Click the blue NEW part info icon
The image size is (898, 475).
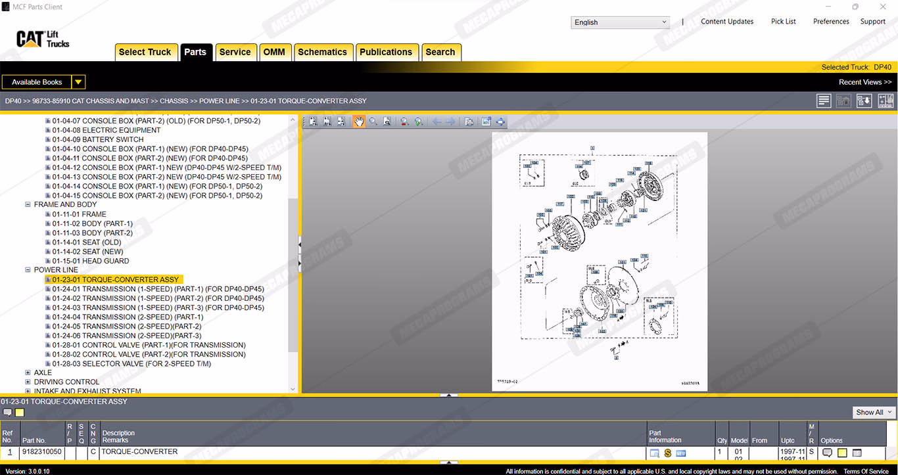point(681,453)
